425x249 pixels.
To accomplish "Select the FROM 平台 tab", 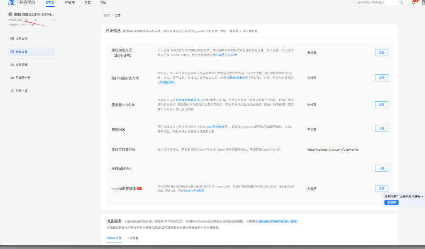I will pos(114,238).
